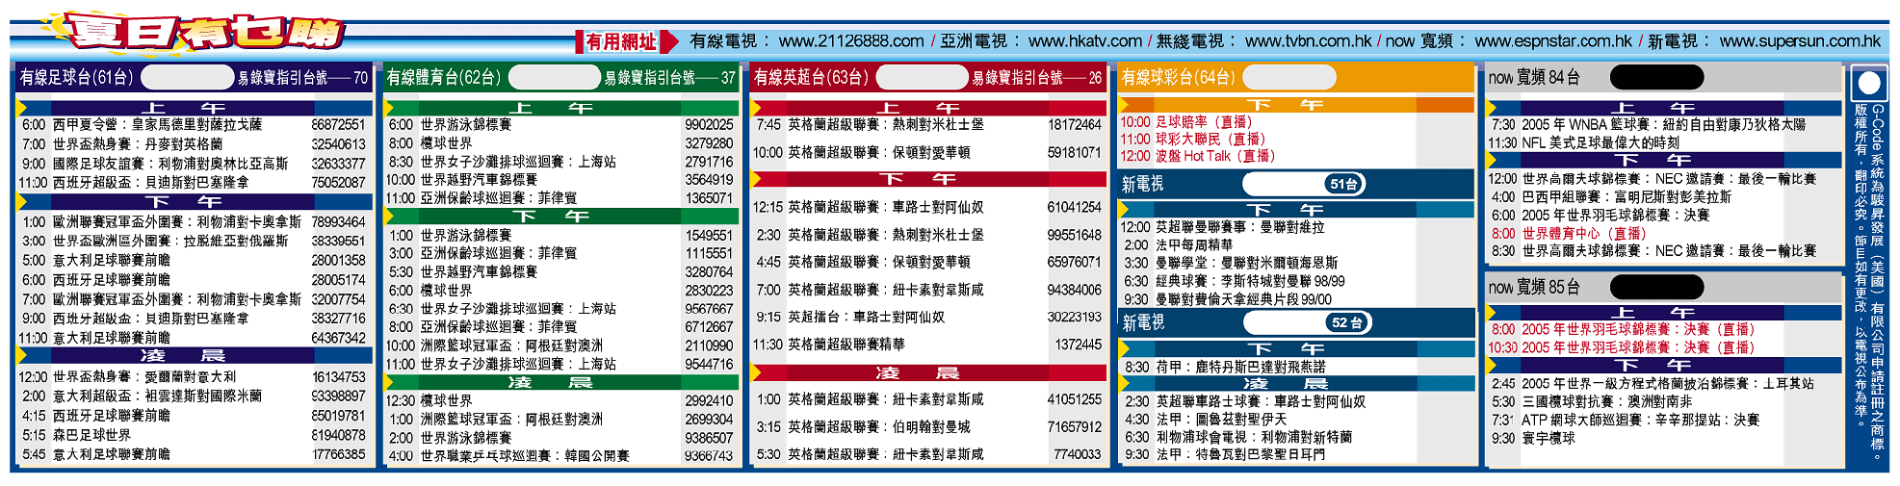Click the G-code number 61041254
1900x486 pixels.
point(1075,207)
